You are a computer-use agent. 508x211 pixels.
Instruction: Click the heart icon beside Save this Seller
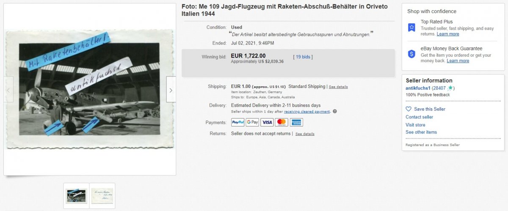pyautogui.click(x=409, y=109)
